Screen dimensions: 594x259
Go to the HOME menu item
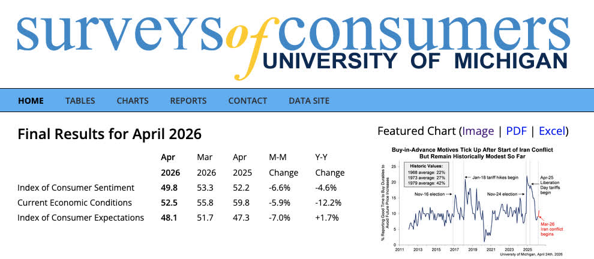coord(31,101)
